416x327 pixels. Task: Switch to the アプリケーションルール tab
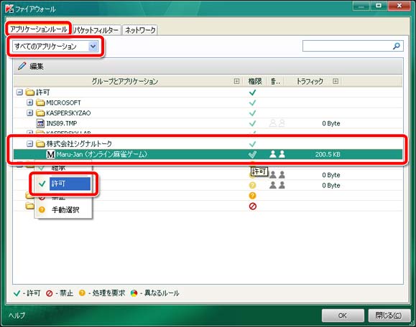click(39, 29)
